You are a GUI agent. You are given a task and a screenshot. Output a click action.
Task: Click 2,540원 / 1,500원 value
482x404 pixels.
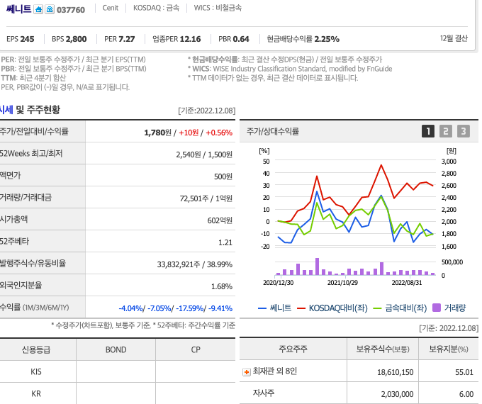click(x=204, y=155)
